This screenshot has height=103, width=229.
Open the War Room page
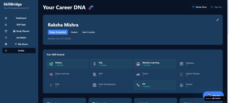pyautogui.click(x=19, y=44)
